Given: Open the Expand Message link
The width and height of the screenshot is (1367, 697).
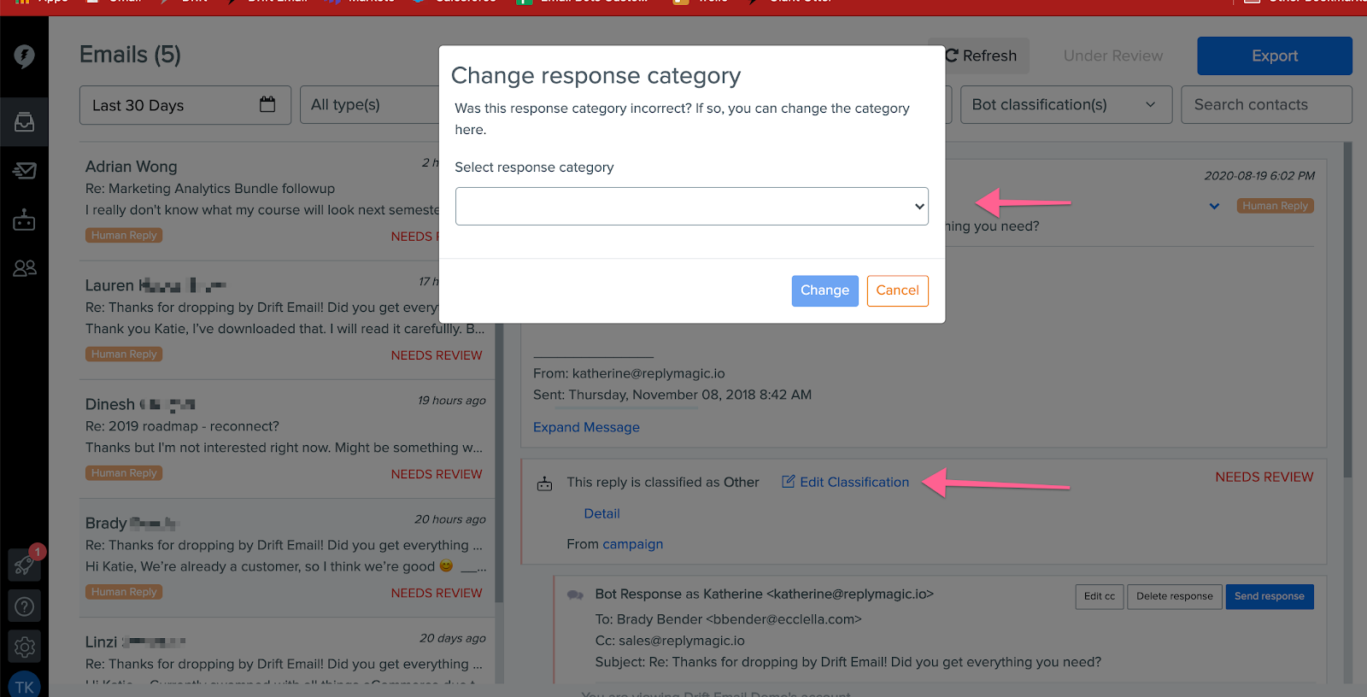Looking at the screenshot, I should click(x=586, y=427).
